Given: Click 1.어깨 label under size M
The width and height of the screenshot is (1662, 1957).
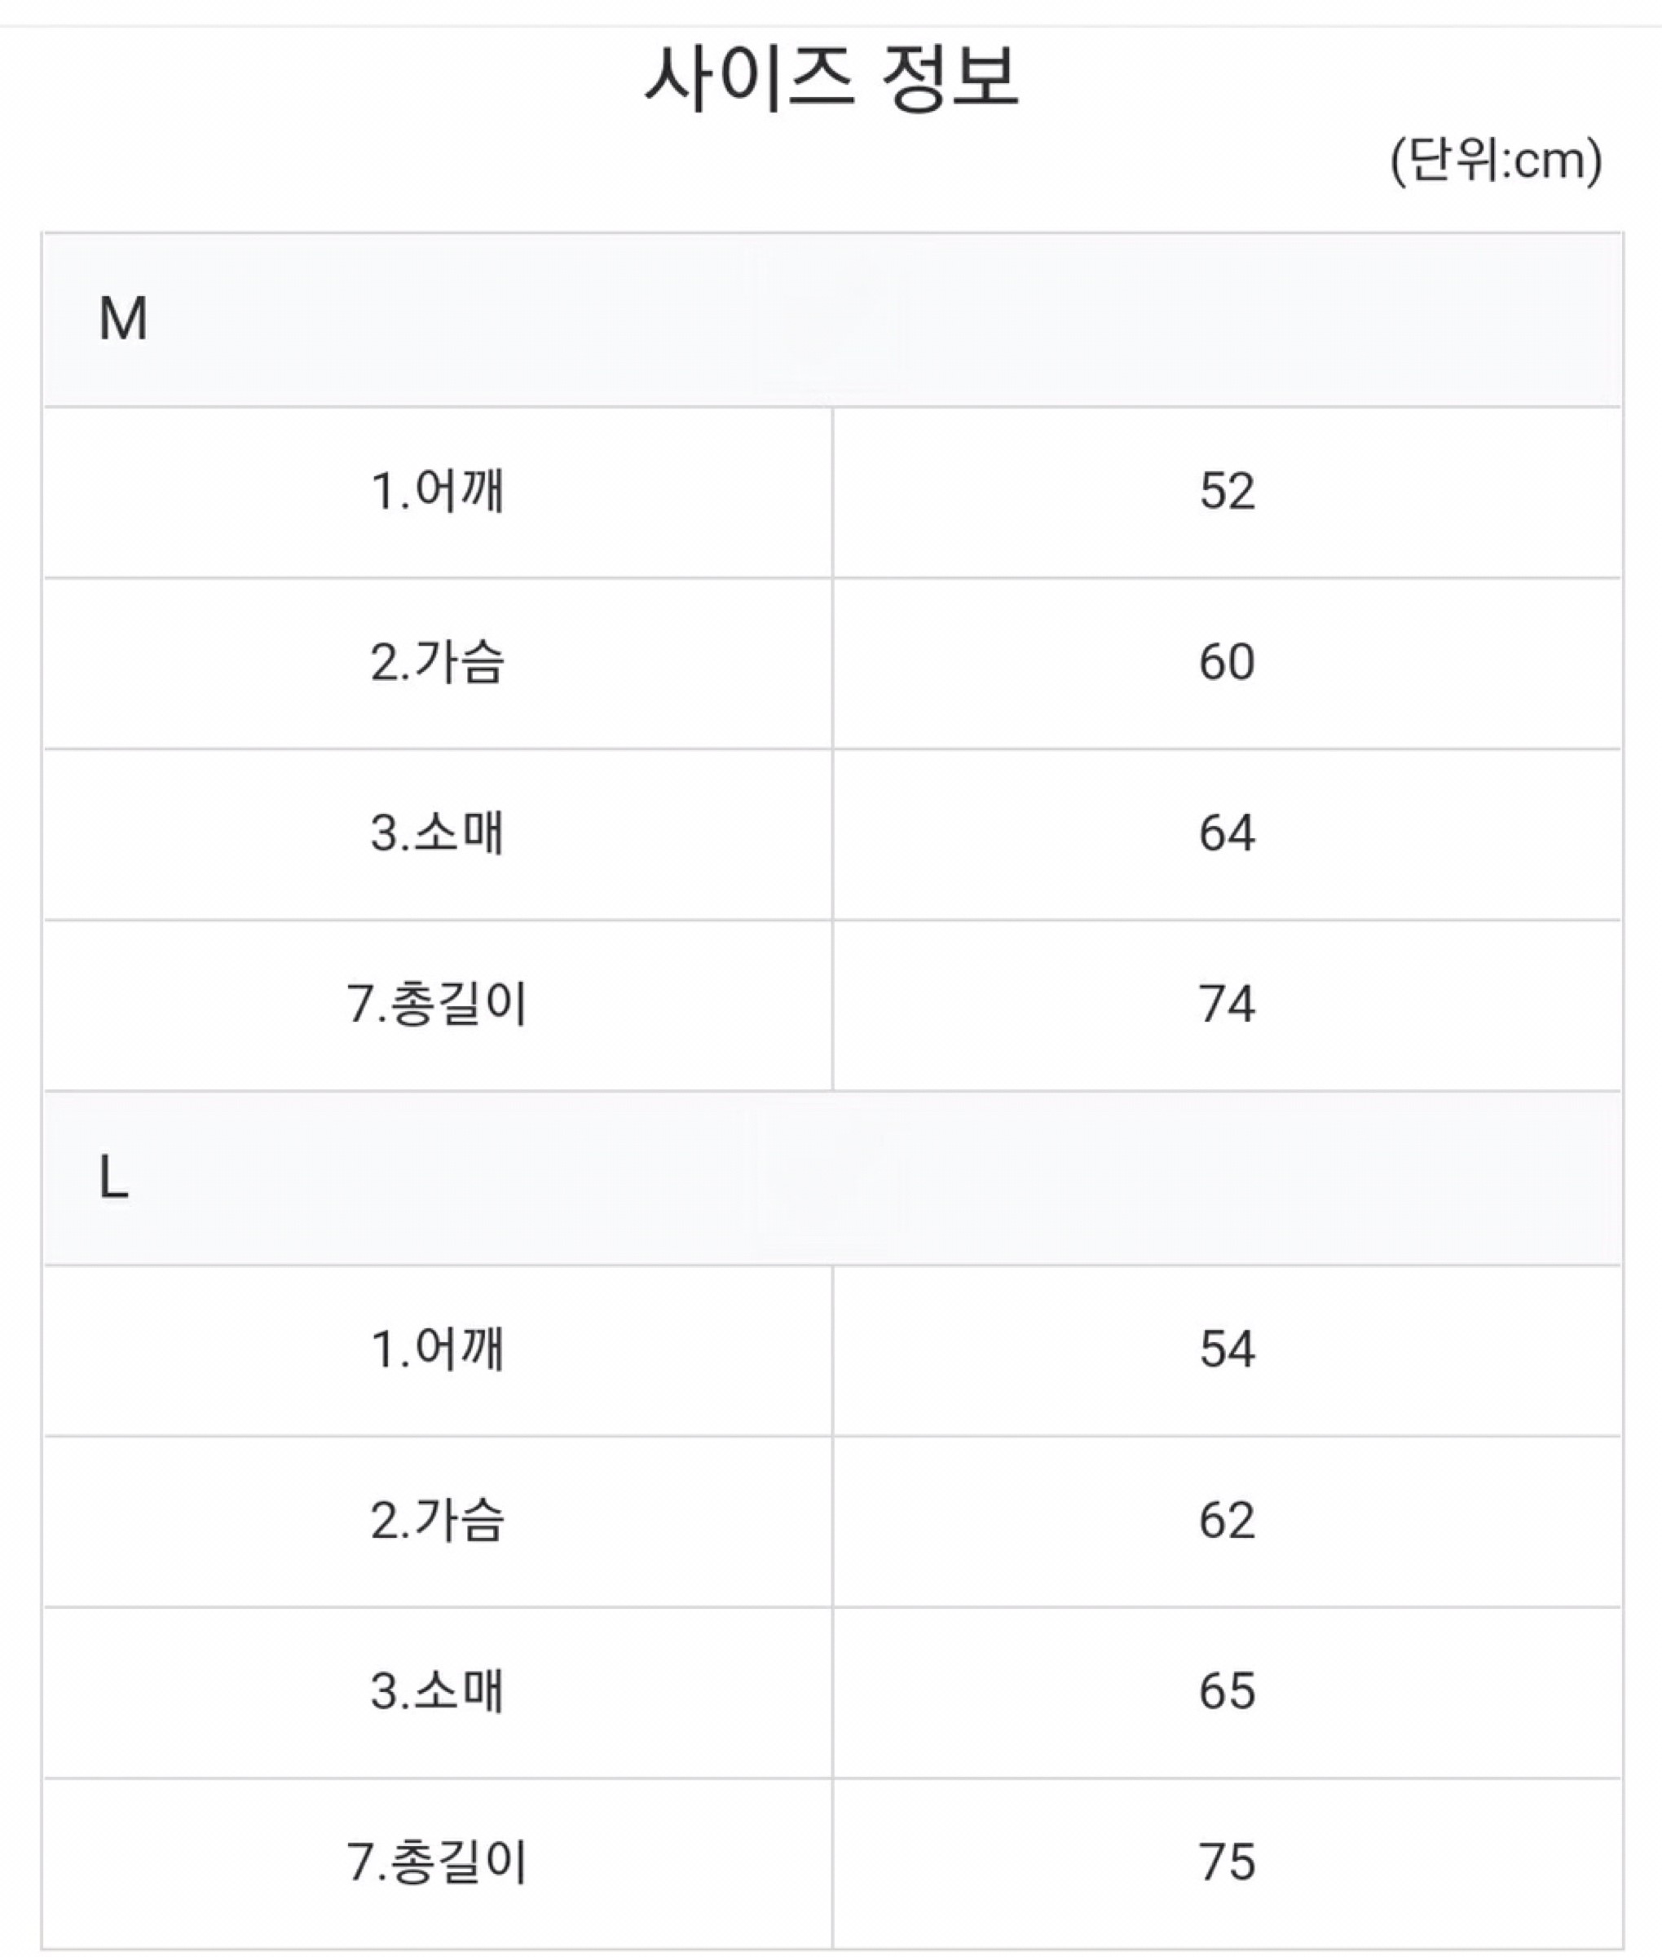Looking at the screenshot, I should (x=438, y=491).
